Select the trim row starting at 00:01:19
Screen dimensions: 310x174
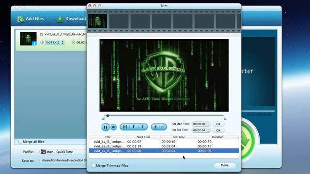164,146
